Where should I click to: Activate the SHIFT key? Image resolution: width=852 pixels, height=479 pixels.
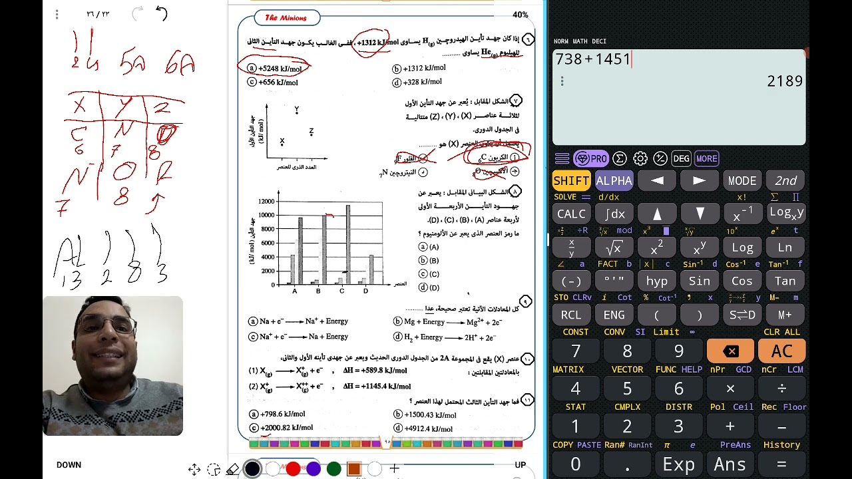571,181
